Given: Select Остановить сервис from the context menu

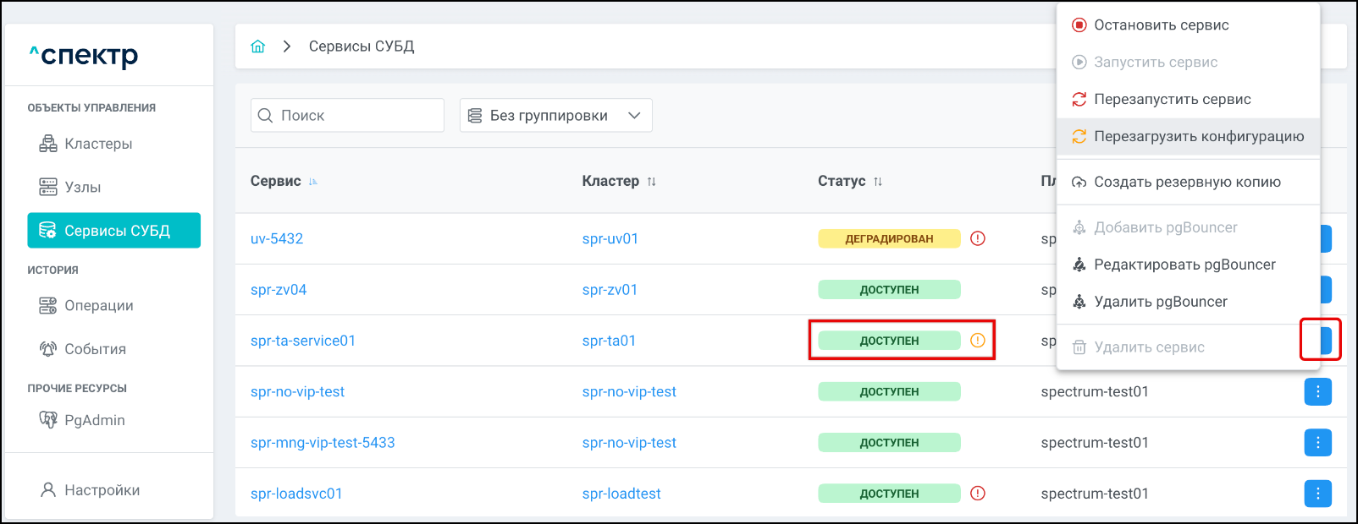Looking at the screenshot, I should pyautogui.click(x=1161, y=25).
